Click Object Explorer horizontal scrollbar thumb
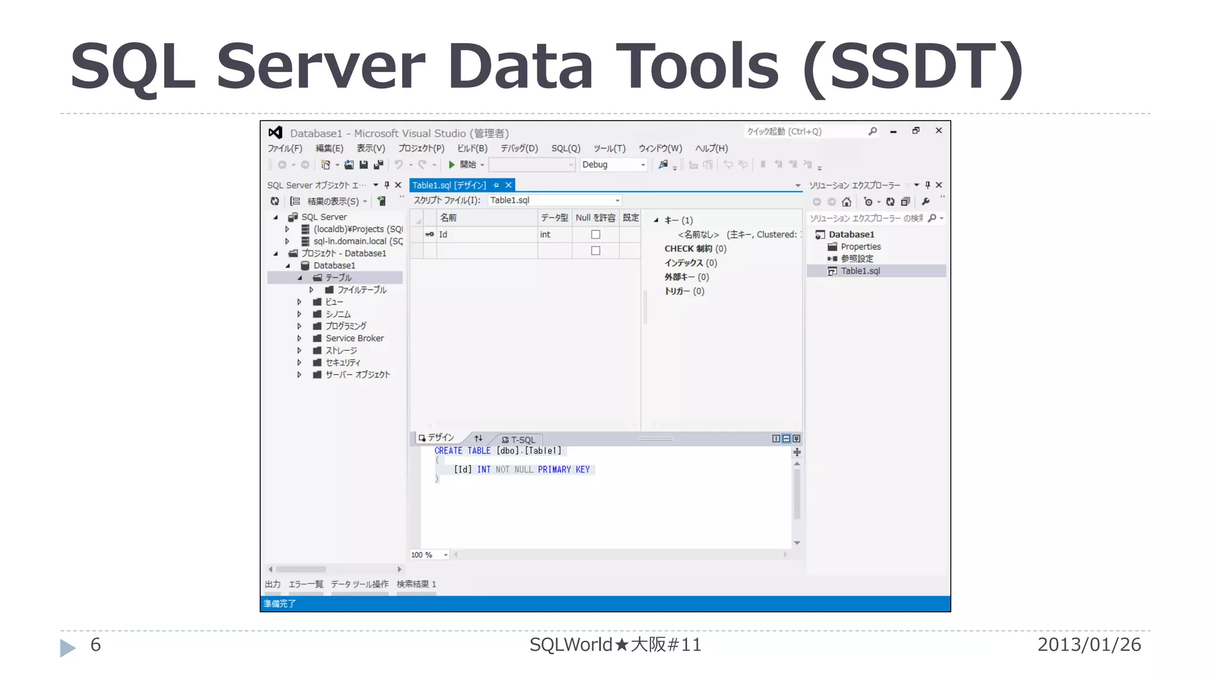The width and height of the screenshot is (1211, 681). tap(300, 570)
